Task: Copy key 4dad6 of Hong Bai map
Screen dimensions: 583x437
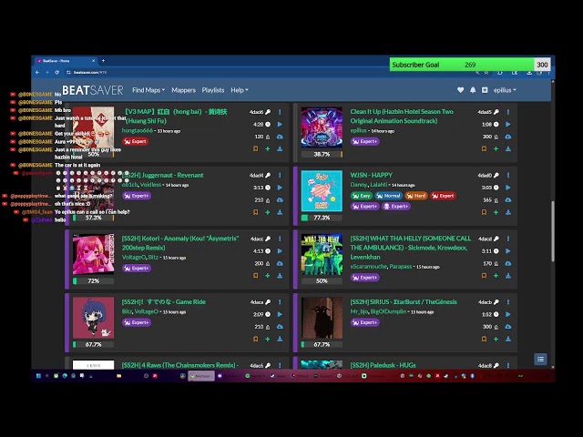Action: (260, 112)
